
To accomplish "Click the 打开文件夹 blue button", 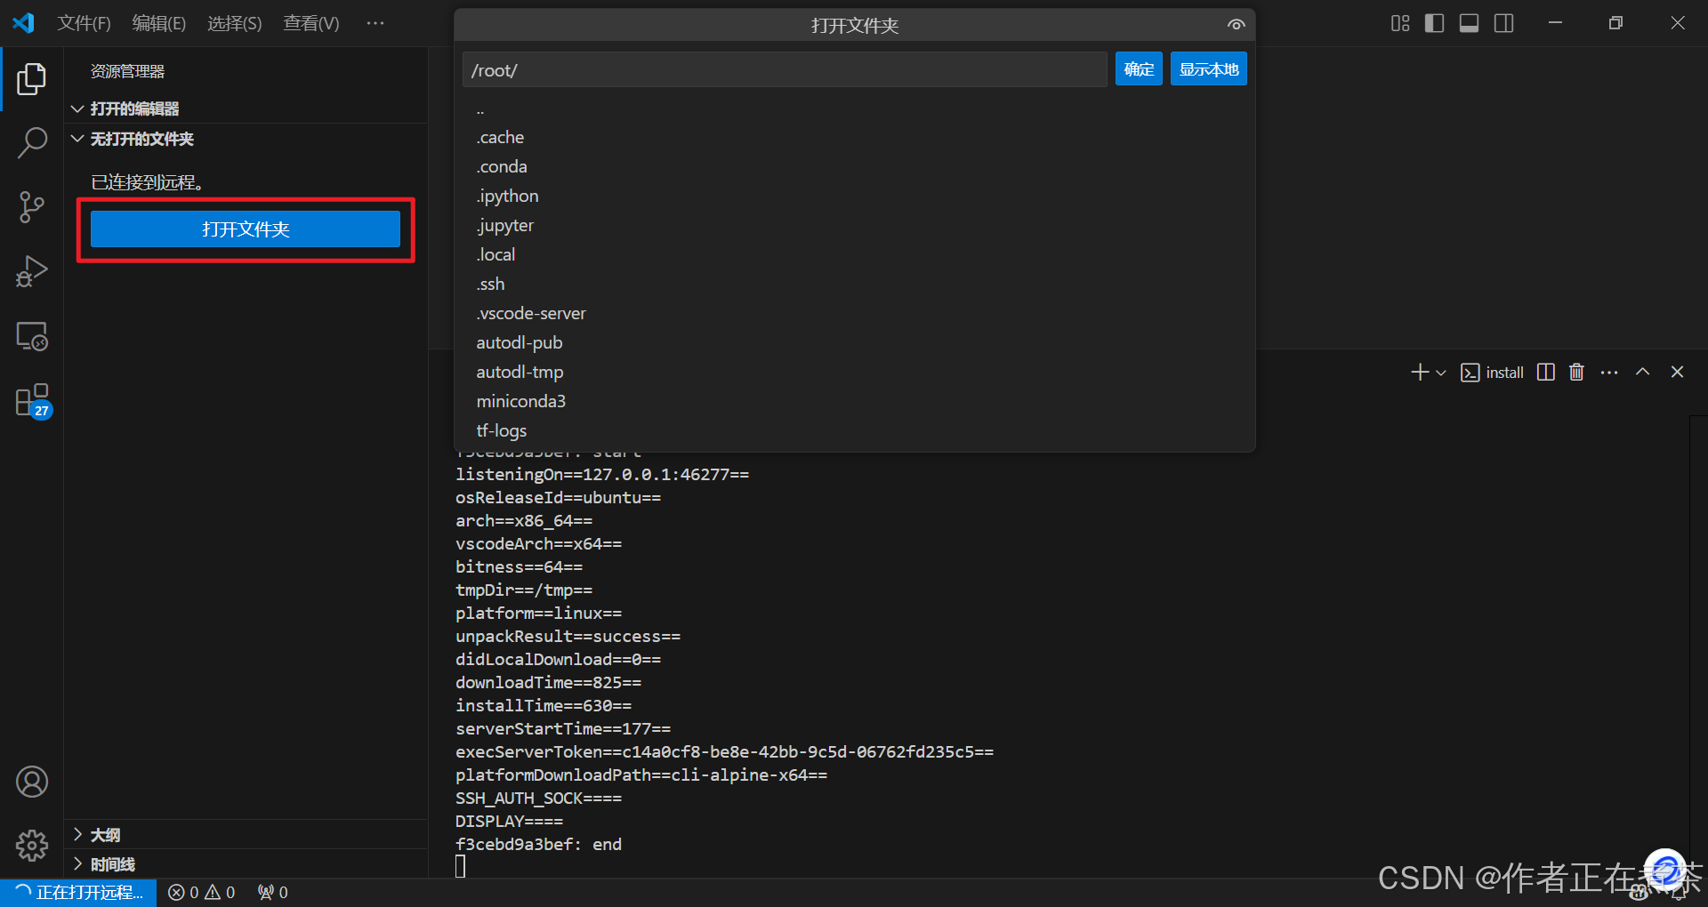I will (246, 229).
